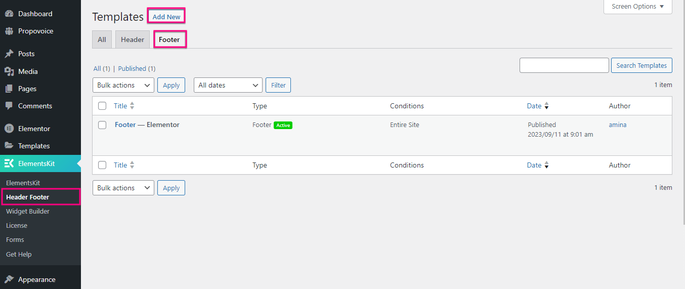Click the green Active status badge

point(283,125)
